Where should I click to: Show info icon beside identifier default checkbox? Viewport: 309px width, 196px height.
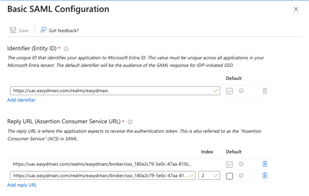tap(241, 91)
